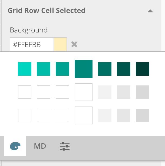Pick the sixth dark teal swatch

(124, 69)
